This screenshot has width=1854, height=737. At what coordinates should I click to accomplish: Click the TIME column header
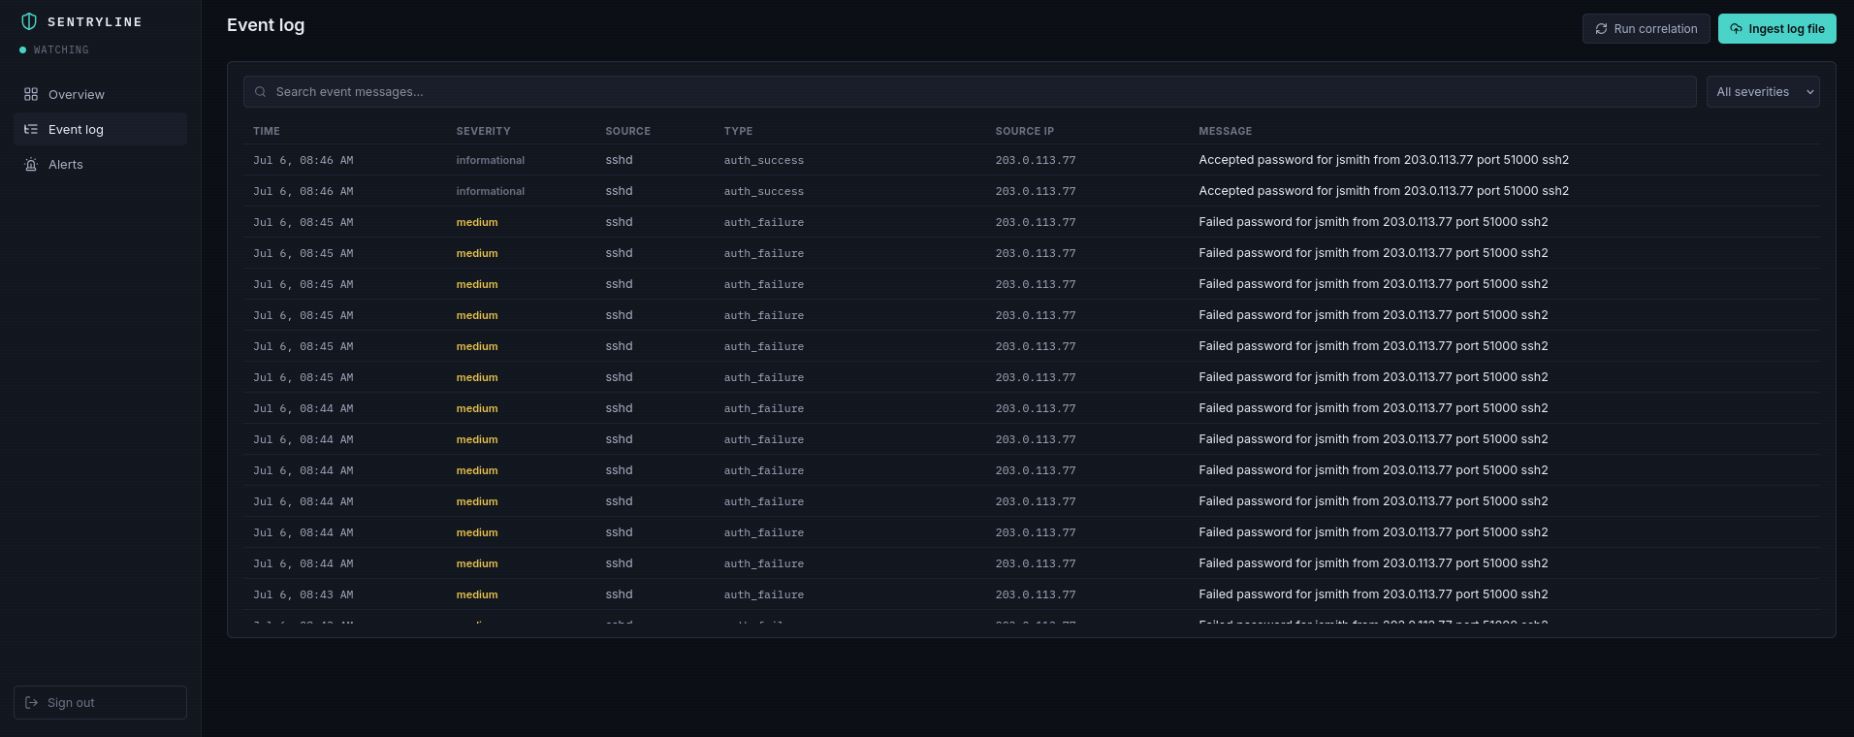267,131
